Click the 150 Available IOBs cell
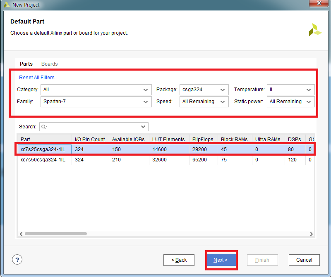The width and height of the screenshot is (331, 277). [129, 149]
